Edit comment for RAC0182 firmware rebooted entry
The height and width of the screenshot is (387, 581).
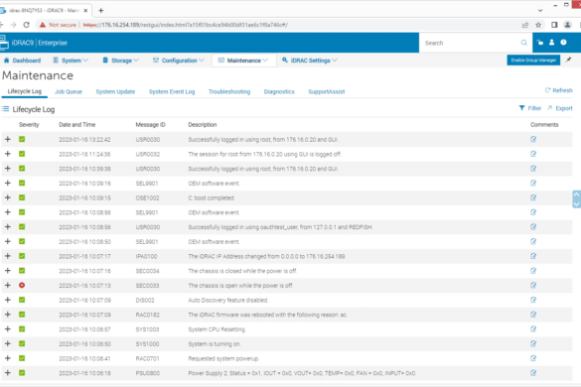tap(533, 315)
